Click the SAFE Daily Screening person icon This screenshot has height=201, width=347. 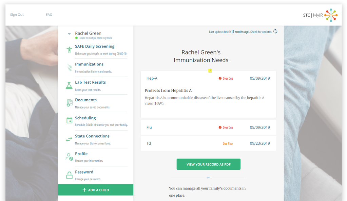pyautogui.click(x=69, y=50)
